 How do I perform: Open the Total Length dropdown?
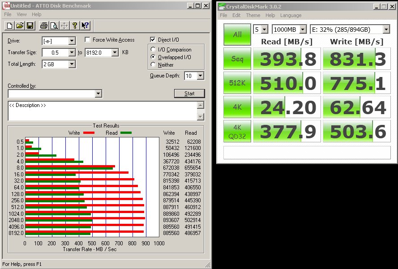pos(72,64)
